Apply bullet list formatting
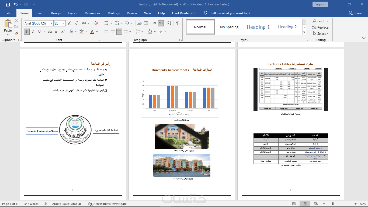 pos(106,23)
